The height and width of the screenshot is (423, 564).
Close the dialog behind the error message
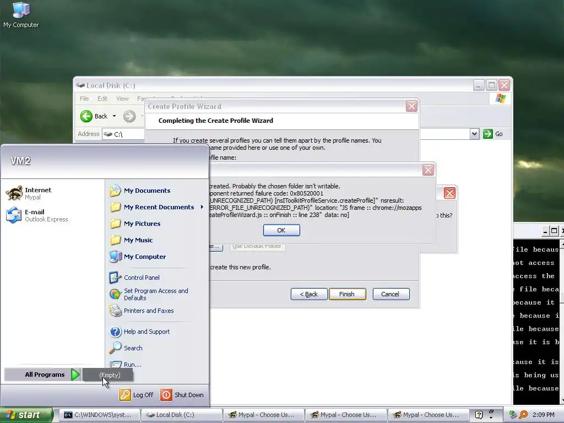pyautogui.click(x=449, y=193)
